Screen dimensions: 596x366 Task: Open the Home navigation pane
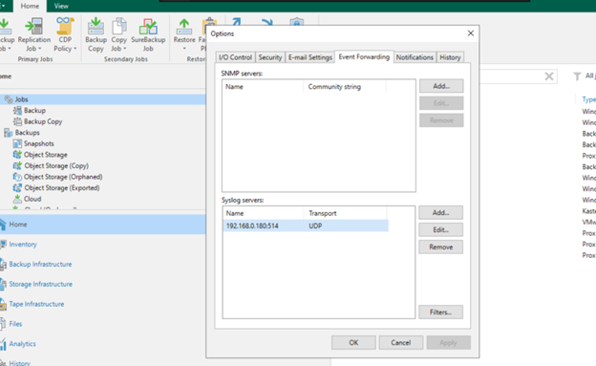click(x=102, y=224)
